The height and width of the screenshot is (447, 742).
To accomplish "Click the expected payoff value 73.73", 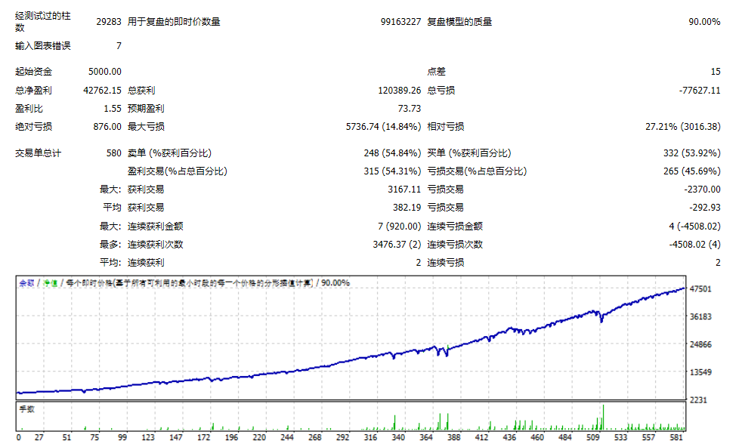I will click(x=410, y=108).
